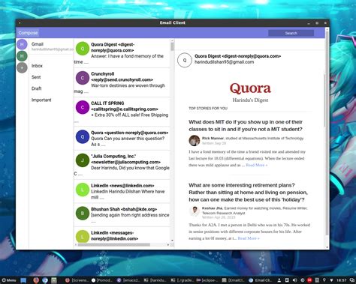The height and width of the screenshot is (284, 356).
Task: Click the LinkedIn news L avatar
Action: (x=83, y=190)
